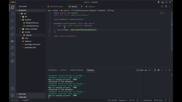Screen dimensions: 182x102
Task: Open the Source Control view
Action: (x=13, y=21)
